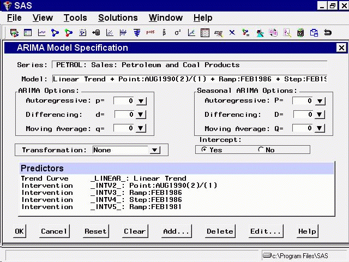349x262 pixels.
Task: Click the Series name field
Action: pos(190,65)
